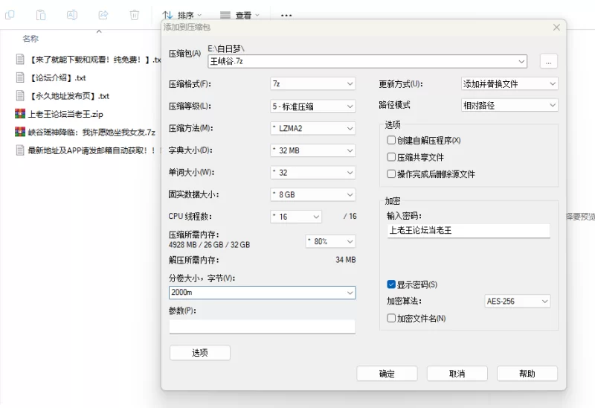This screenshot has height=408, width=595.
Task: Open 压缩等级 dropdown showing 5 - 标准压缩
Action: click(x=313, y=106)
